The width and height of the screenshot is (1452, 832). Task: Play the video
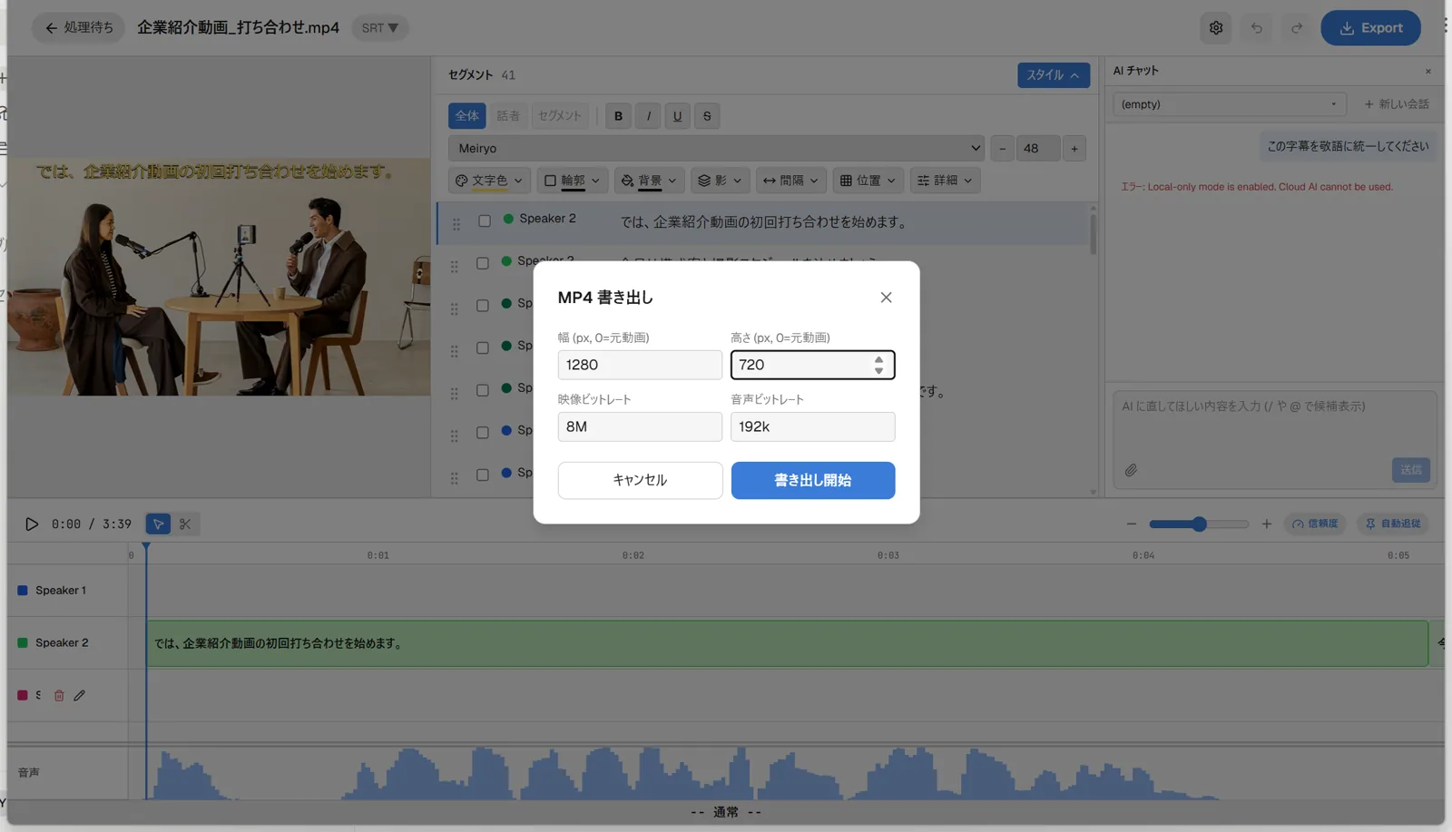(32, 524)
